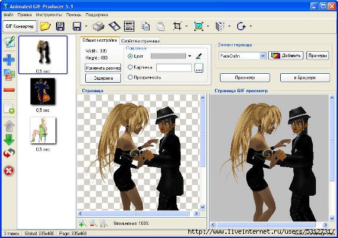Select the sitting woman in green dress thumbnail
The image size is (338, 238).
[x=43, y=130]
